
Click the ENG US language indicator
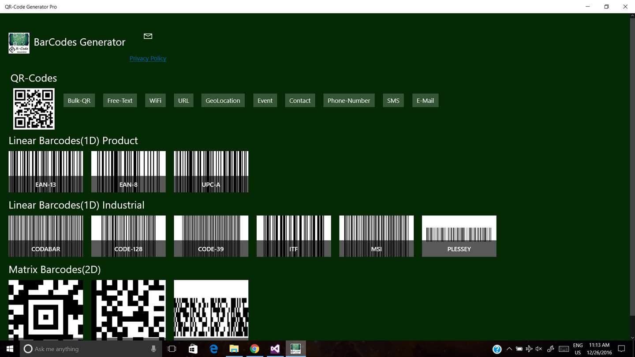click(x=578, y=349)
